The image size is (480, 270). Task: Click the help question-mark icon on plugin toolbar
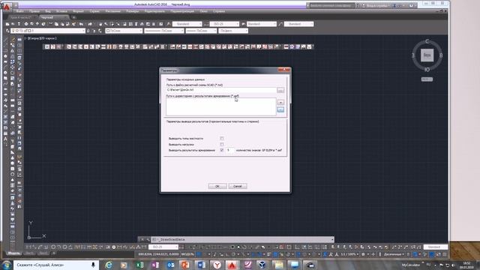click(53, 46)
